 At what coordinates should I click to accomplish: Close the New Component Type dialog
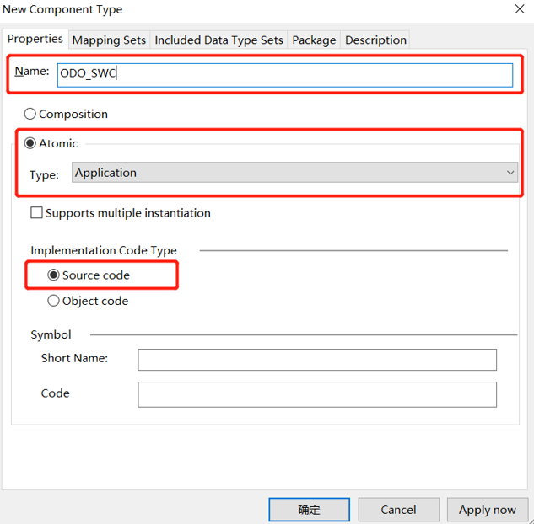(520, 9)
